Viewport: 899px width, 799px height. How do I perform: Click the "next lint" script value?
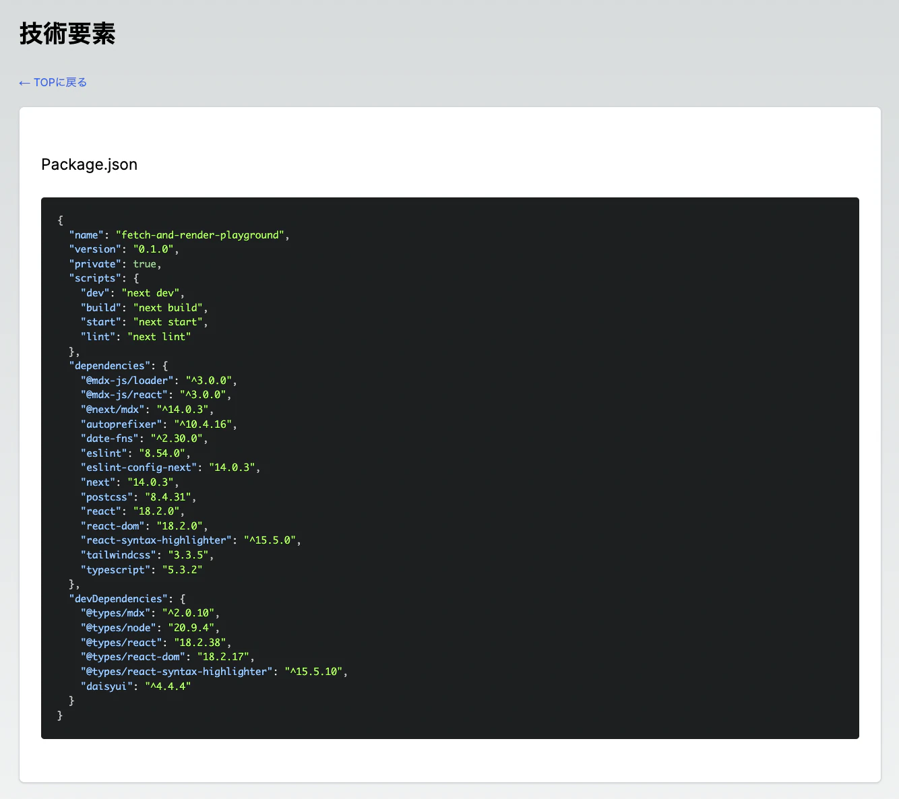[159, 337]
